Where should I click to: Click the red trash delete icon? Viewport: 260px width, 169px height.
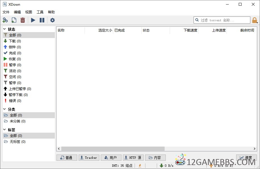point(23,20)
